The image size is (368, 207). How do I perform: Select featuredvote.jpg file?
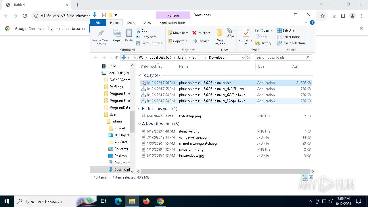(x=226, y=156)
